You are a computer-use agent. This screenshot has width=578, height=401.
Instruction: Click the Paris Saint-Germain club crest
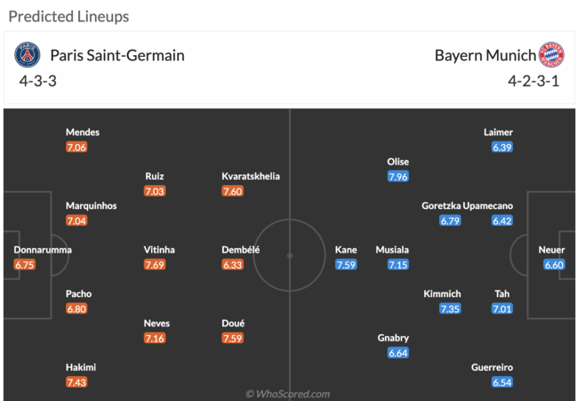pyautogui.click(x=28, y=55)
